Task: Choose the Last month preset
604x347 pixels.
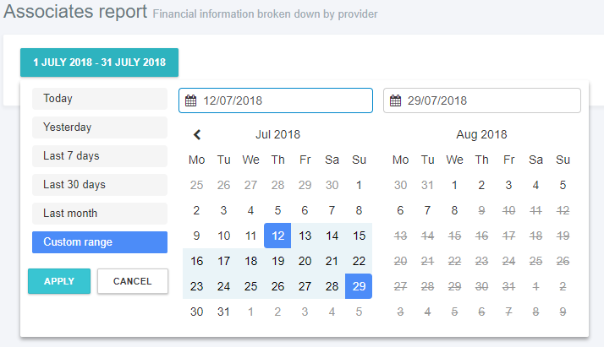Action: click(x=100, y=214)
